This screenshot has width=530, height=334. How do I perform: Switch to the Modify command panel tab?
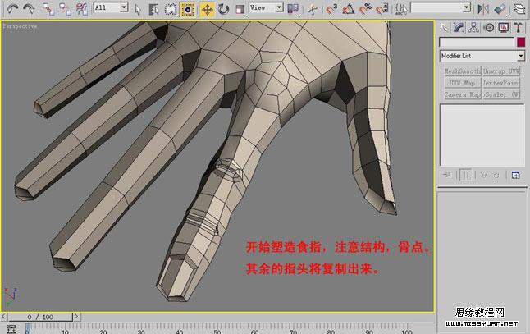[x=459, y=27]
